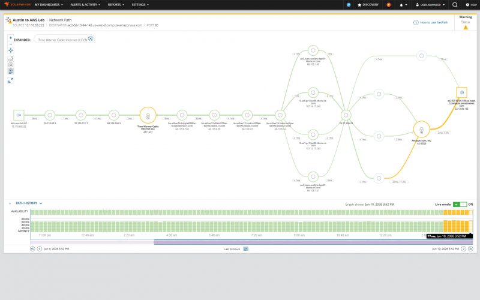The image size is (480, 300).
Task: Select the Amazon.com, Inc. network node
Action: tap(422, 130)
